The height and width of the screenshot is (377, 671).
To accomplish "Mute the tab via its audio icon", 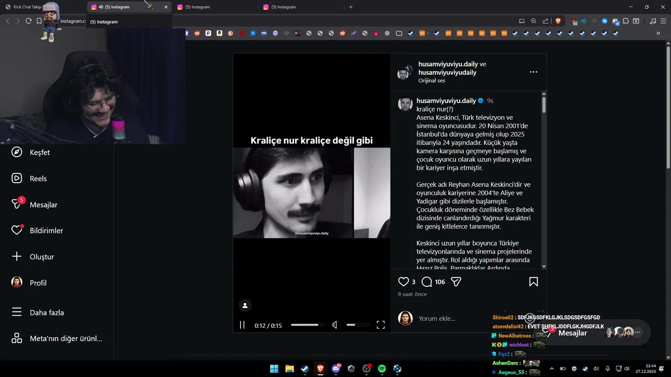I will point(101,7).
